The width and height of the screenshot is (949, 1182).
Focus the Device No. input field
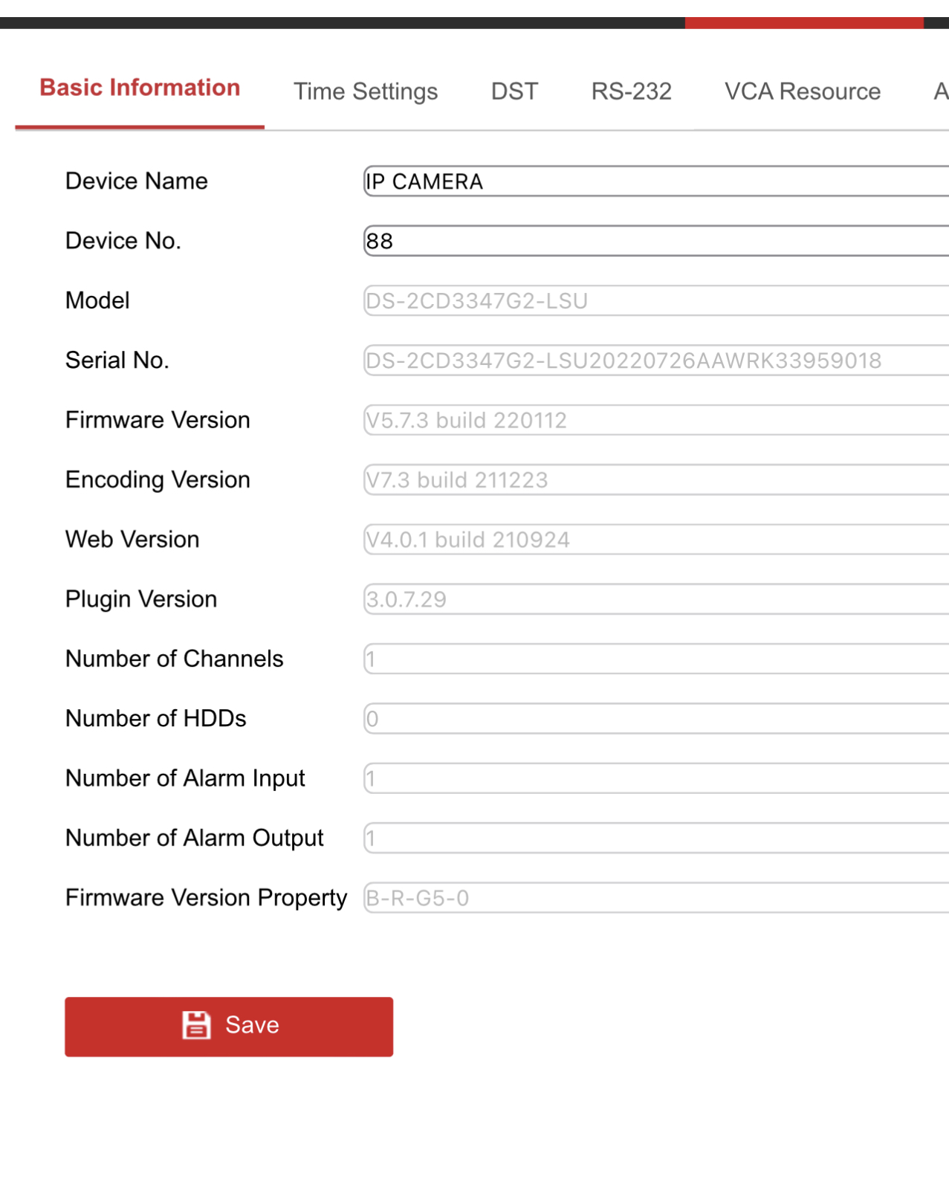(x=654, y=241)
